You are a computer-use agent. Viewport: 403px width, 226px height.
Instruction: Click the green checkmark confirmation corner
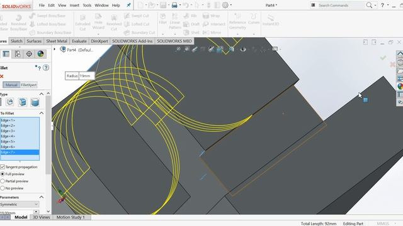(x=383, y=58)
